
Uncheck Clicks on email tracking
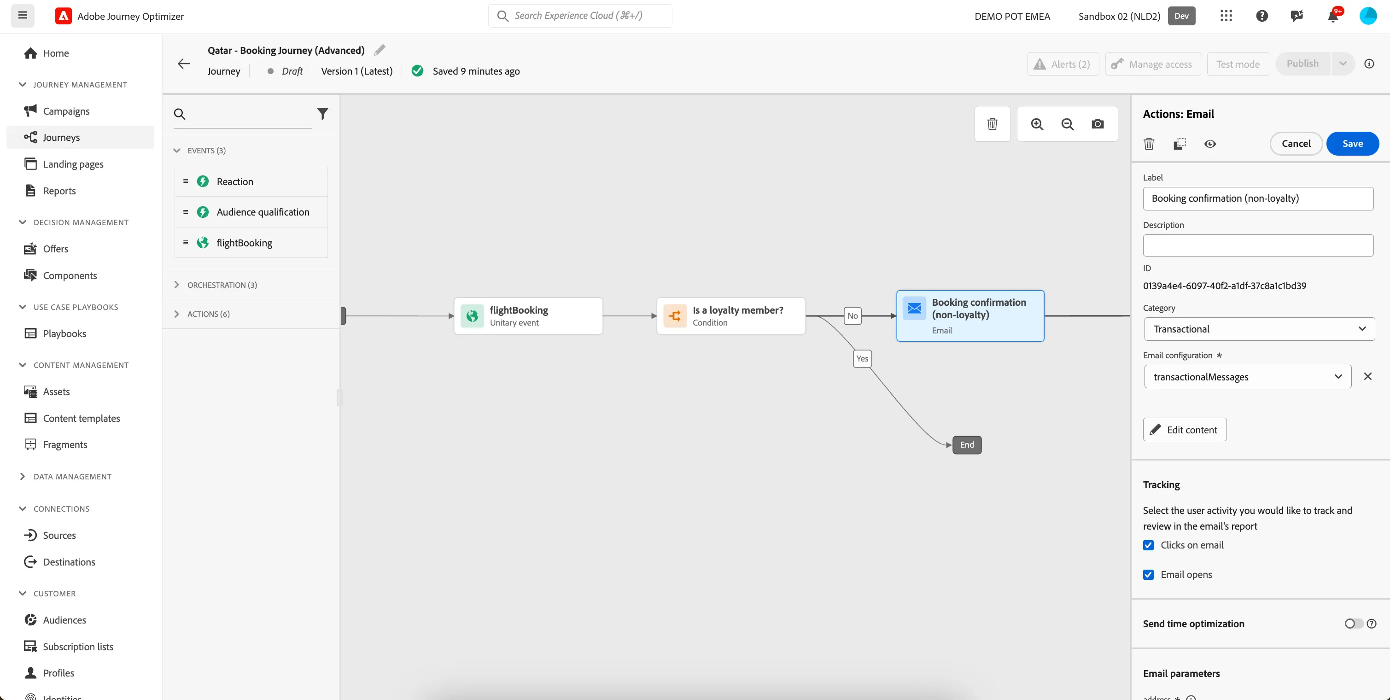1148,545
